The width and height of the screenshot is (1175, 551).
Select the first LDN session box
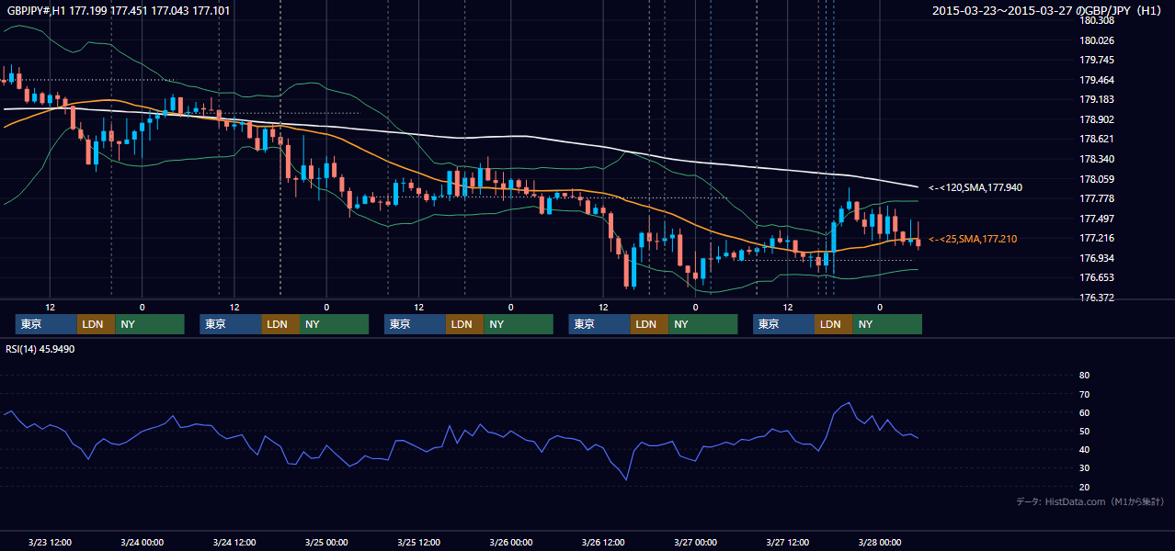(96, 324)
